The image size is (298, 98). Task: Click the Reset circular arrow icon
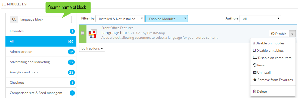click(x=255, y=65)
